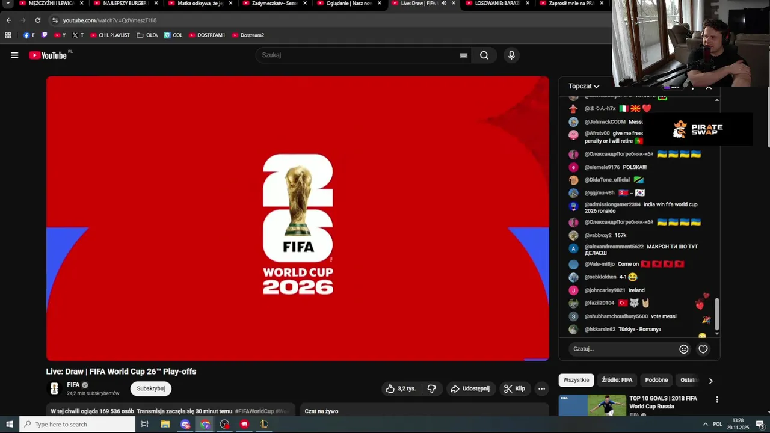Screen dimensions: 770x433
Task: Open TOP 10 GOALS 2018 video thumbnail
Action: coord(593,405)
